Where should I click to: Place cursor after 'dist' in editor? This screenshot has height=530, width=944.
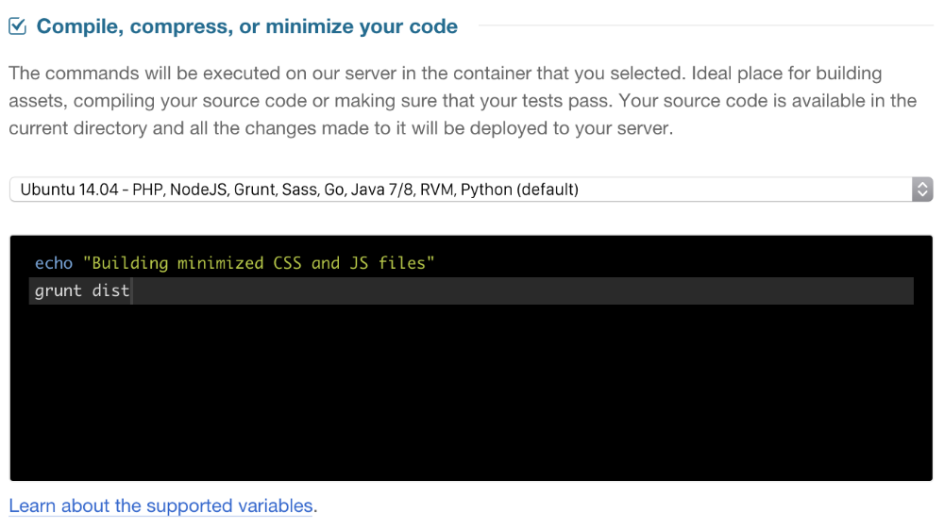[x=131, y=290]
